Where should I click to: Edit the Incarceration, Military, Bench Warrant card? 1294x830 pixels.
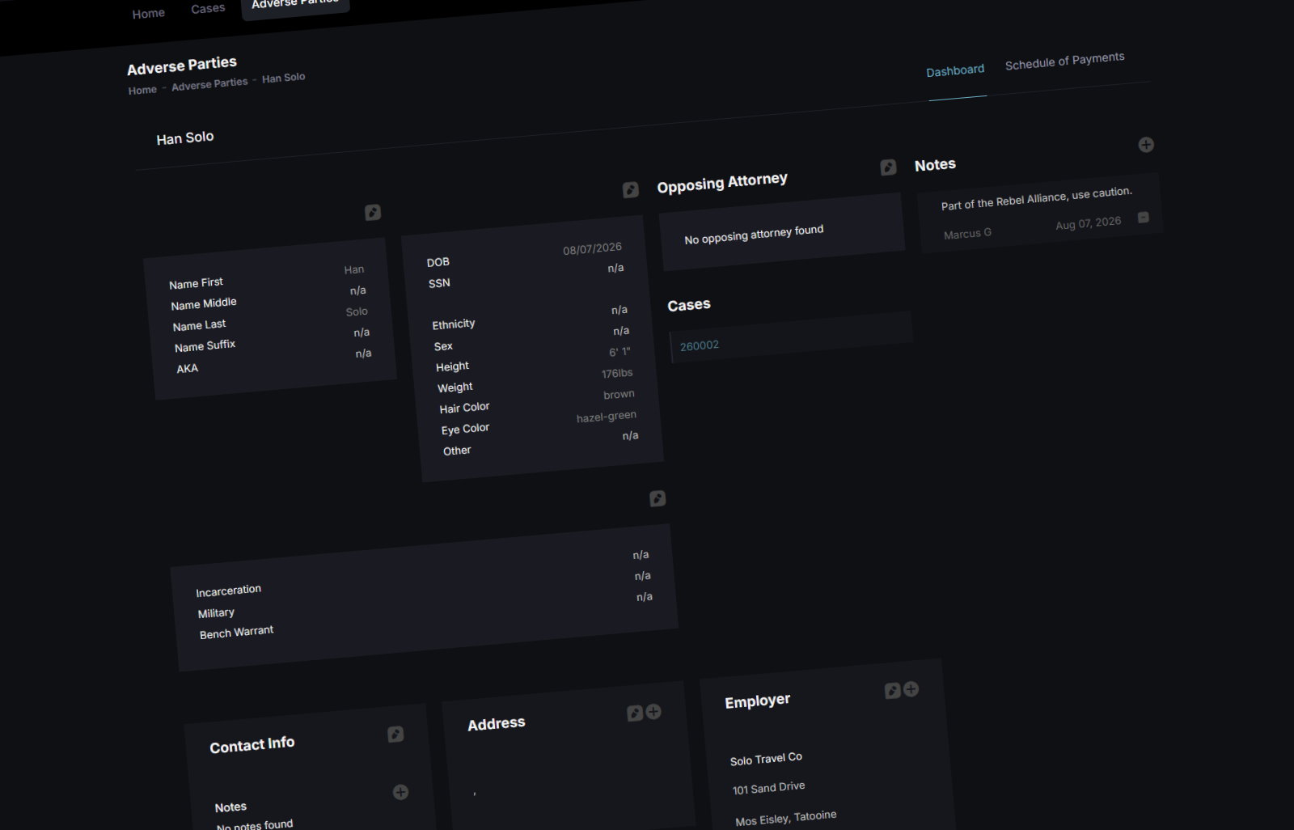click(x=658, y=499)
